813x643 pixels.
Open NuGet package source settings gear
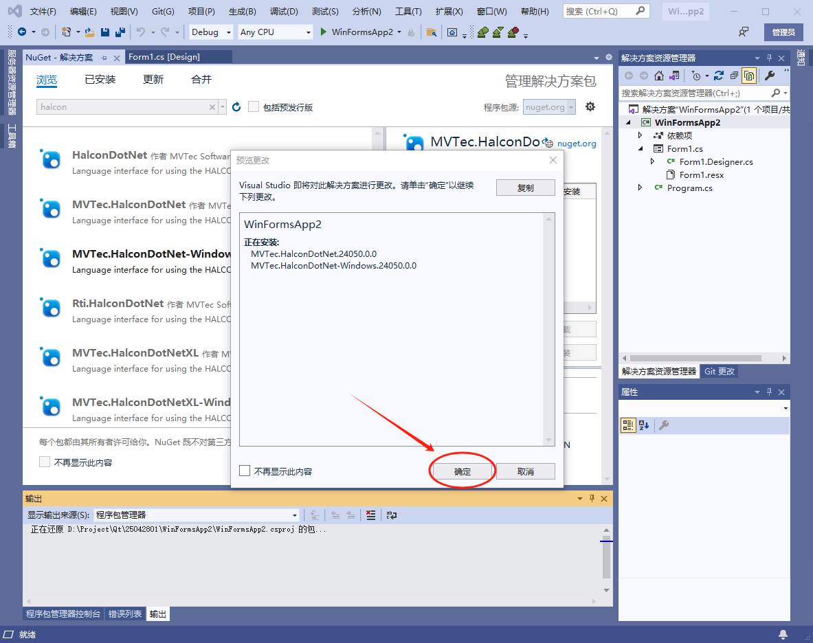[x=590, y=107]
